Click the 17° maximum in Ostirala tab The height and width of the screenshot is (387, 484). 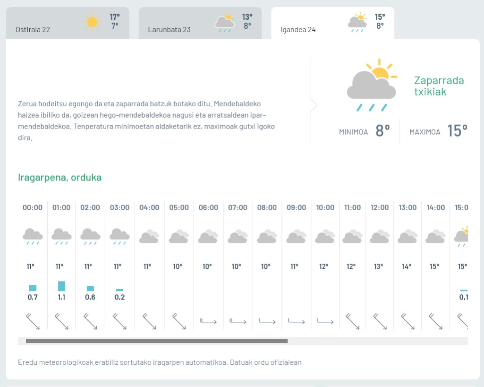click(x=115, y=17)
